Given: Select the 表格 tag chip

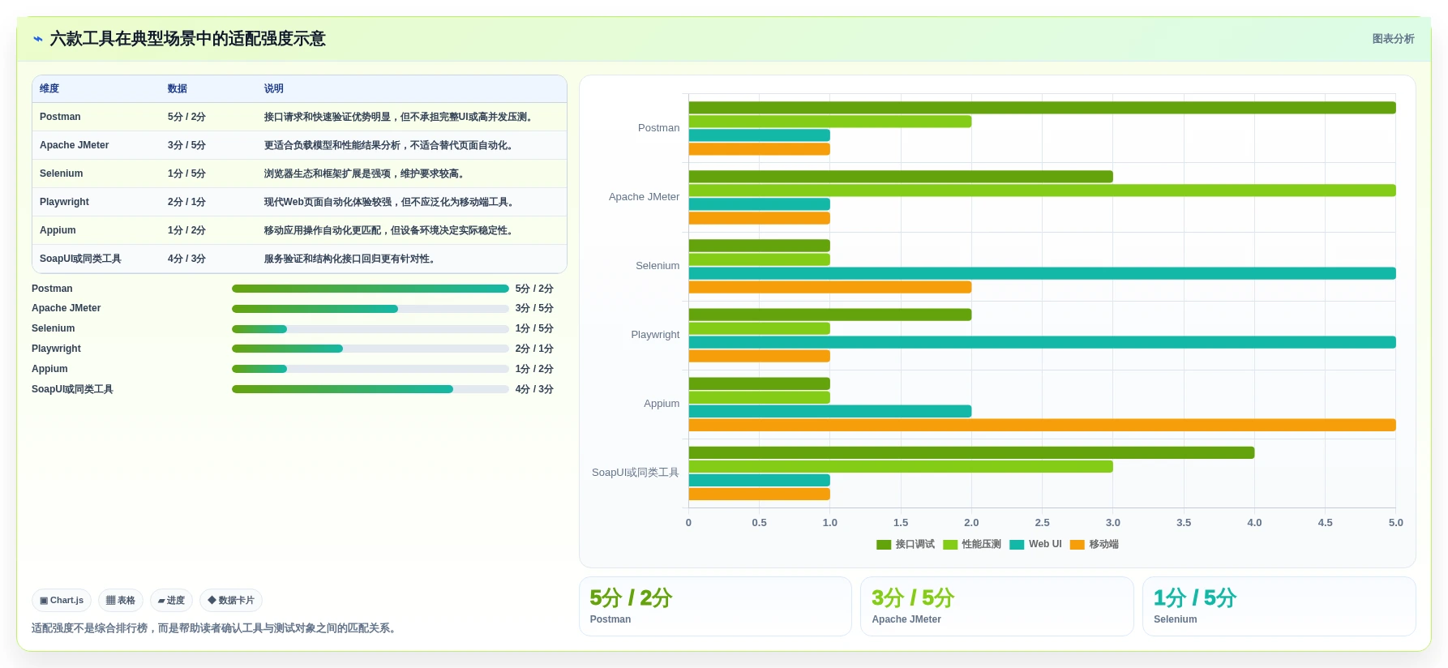Looking at the screenshot, I should pyautogui.click(x=121, y=601).
